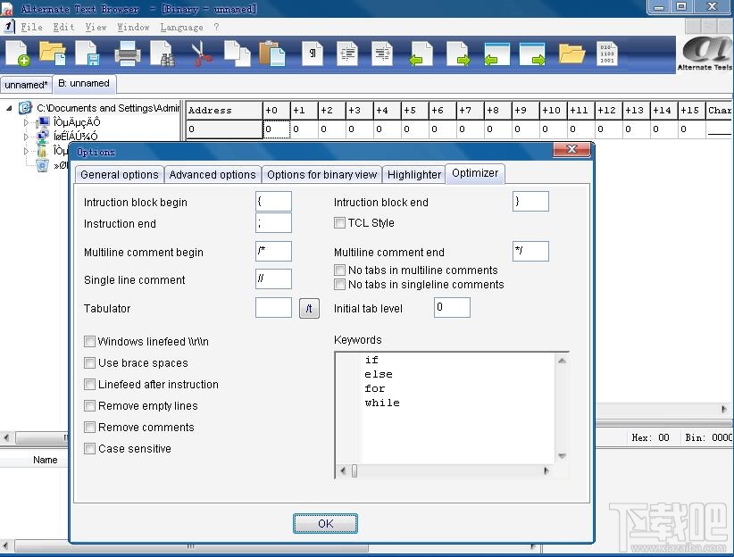This screenshot has width=734, height=557.
Task: Expand the network tree node
Action: click(x=26, y=137)
